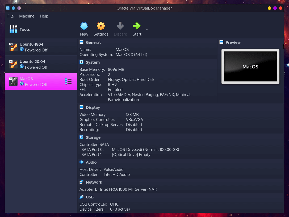The image size is (289, 217).
Task: Click the General section monitor icon
Action: pos(81,42)
